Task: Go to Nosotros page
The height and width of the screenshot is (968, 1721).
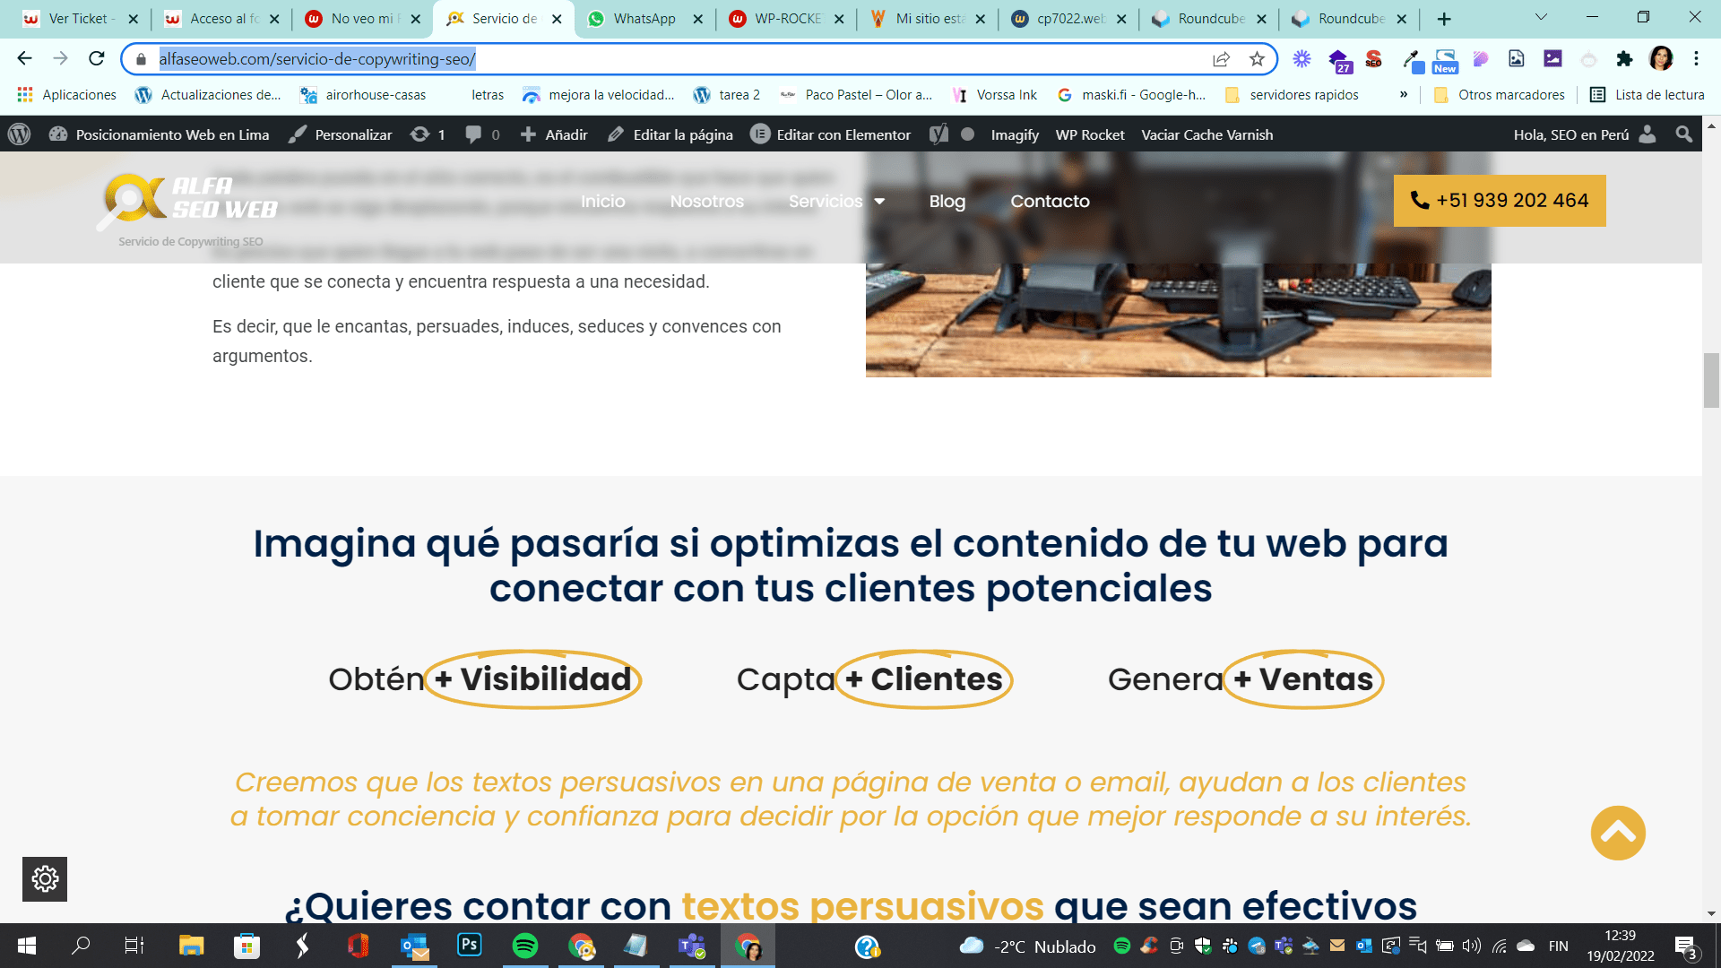Action: pyautogui.click(x=706, y=202)
